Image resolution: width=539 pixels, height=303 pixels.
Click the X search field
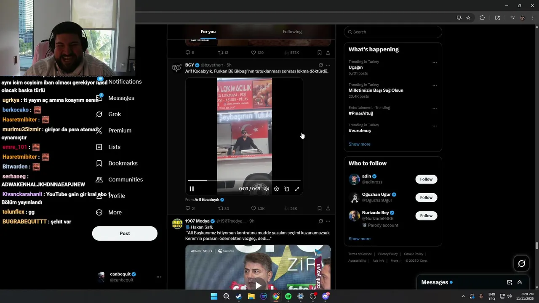tap(393, 32)
